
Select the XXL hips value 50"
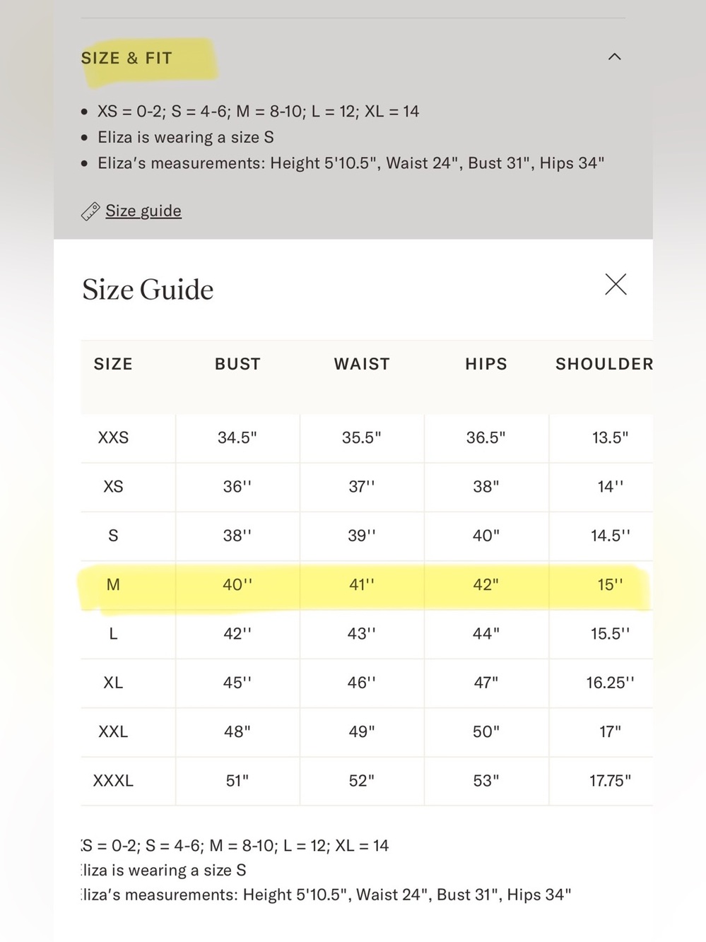pos(486,731)
